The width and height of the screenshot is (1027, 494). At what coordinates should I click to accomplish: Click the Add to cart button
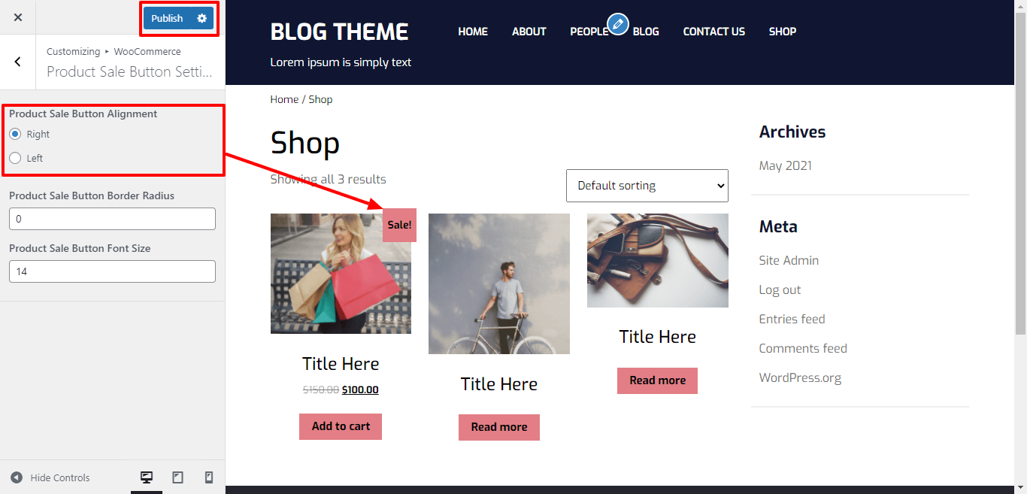click(x=341, y=426)
